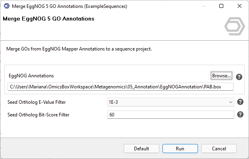The height and width of the screenshot is (159, 249).
Task: Close the dialog with the X button
Action: tap(239, 6)
